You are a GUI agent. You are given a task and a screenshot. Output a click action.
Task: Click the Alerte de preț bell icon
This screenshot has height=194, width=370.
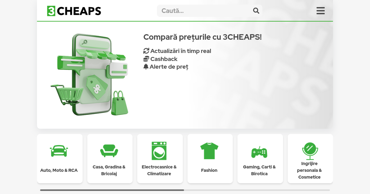(x=146, y=67)
